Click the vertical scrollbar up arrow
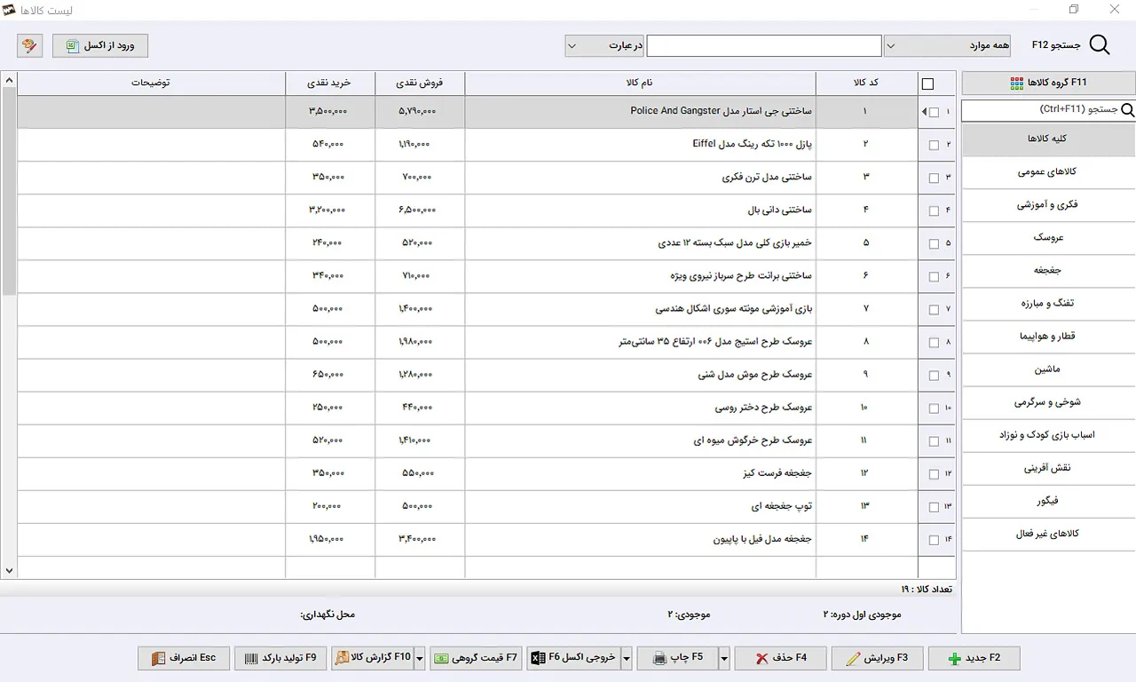 tap(9, 81)
